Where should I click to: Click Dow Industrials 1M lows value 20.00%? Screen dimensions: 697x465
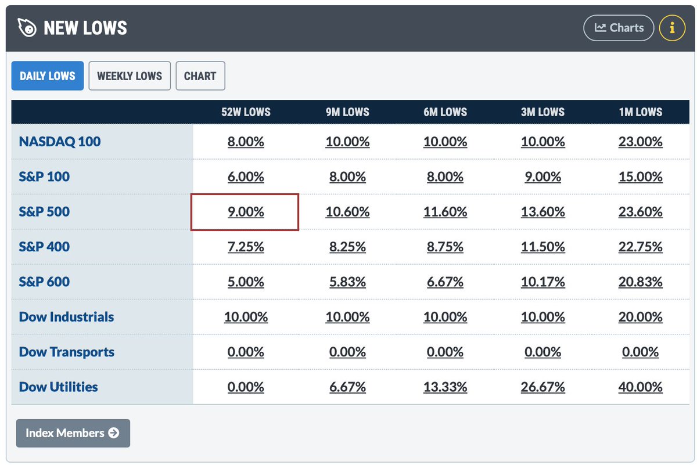(x=641, y=317)
